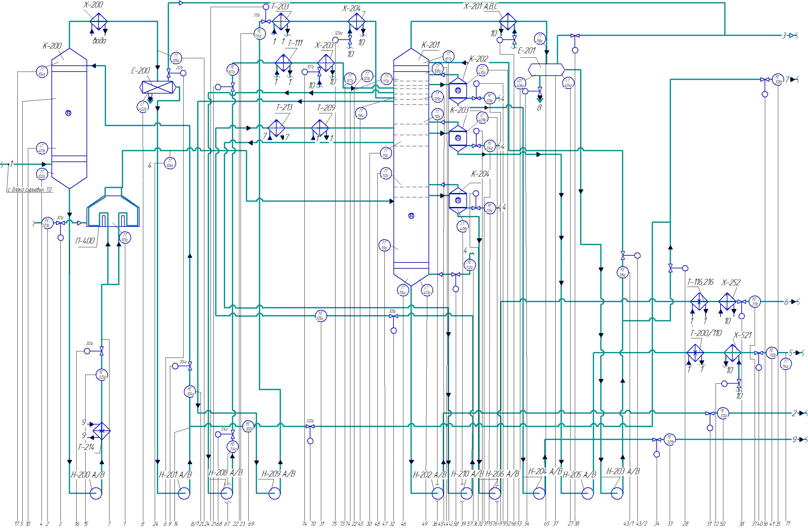The height and width of the screenshot is (528, 808).
Task: Click the T-203 heat exchanger symbol
Action: coord(281,21)
